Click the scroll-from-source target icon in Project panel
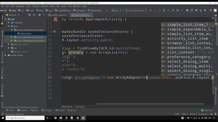Viewport: 218px width, 122px height. pyautogui.click(x=30, y=15)
